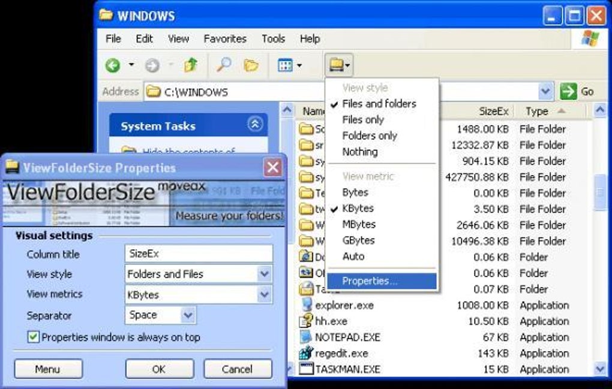Open the Help menu

click(x=310, y=38)
